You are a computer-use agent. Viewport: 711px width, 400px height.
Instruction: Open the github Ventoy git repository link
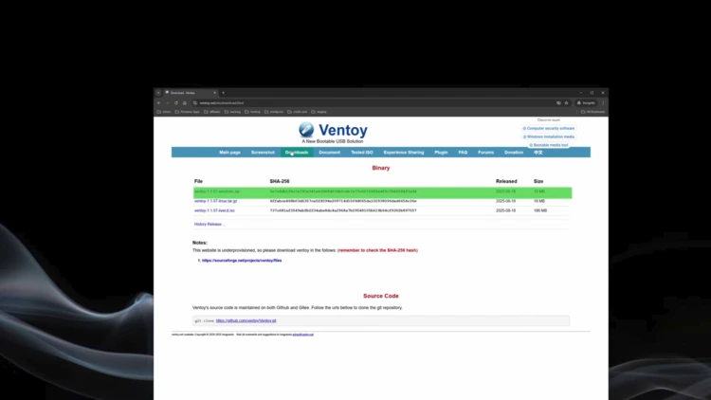[x=246, y=320]
